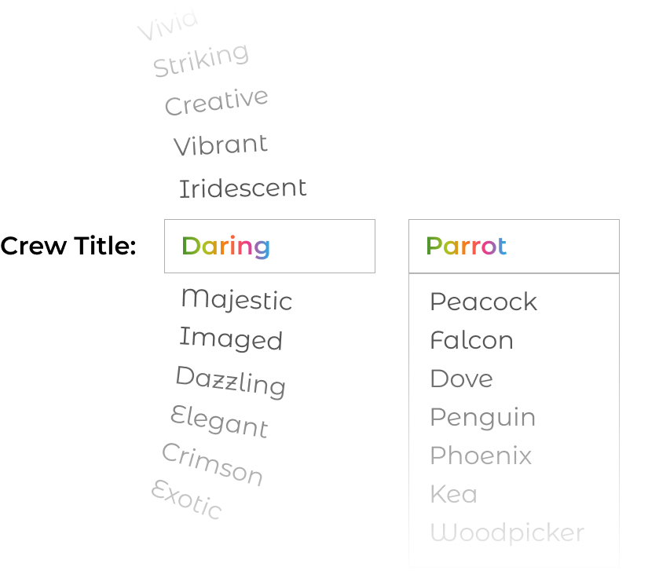This screenshot has height=578, width=659.
Task: Pick the Kea option
Action: coord(453,494)
